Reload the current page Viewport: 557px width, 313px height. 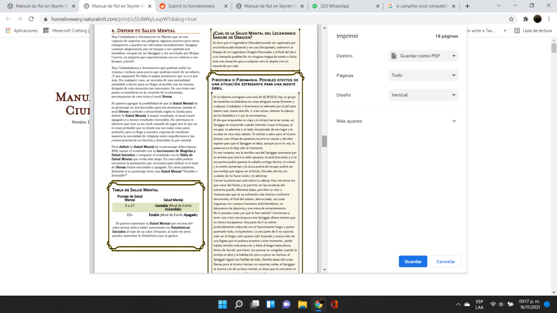[x=31, y=19]
